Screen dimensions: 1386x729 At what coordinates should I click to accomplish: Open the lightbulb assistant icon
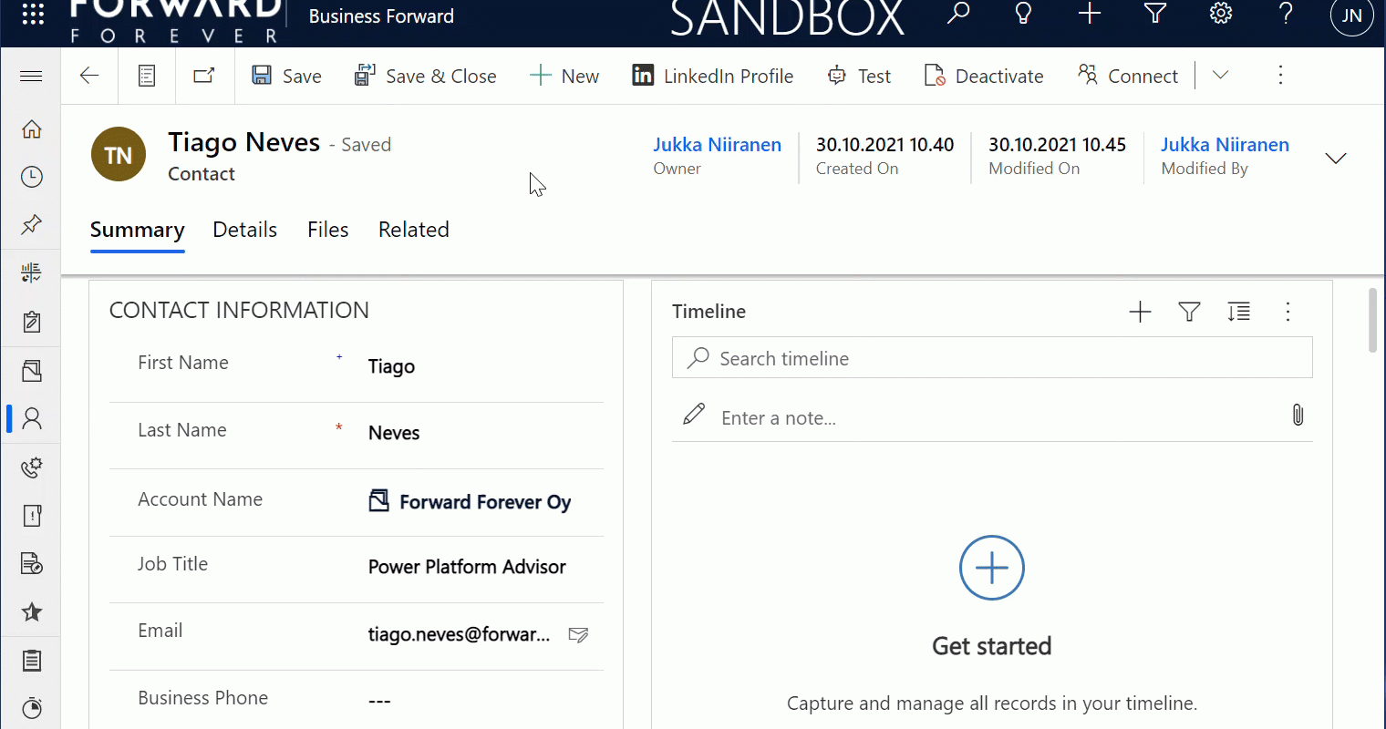pos(1024,13)
